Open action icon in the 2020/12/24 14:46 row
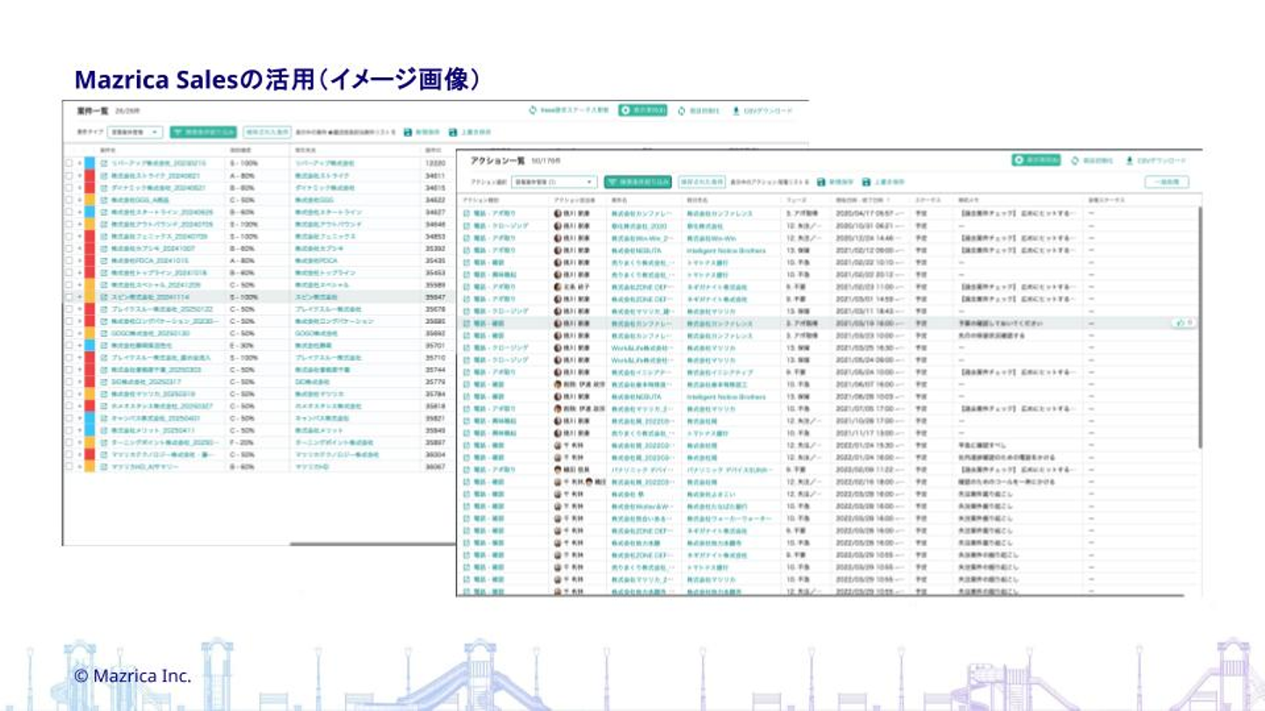 point(466,238)
